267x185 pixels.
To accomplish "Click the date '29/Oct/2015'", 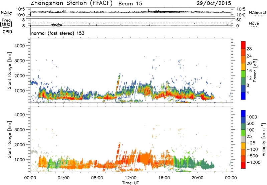I will click(214, 3).
